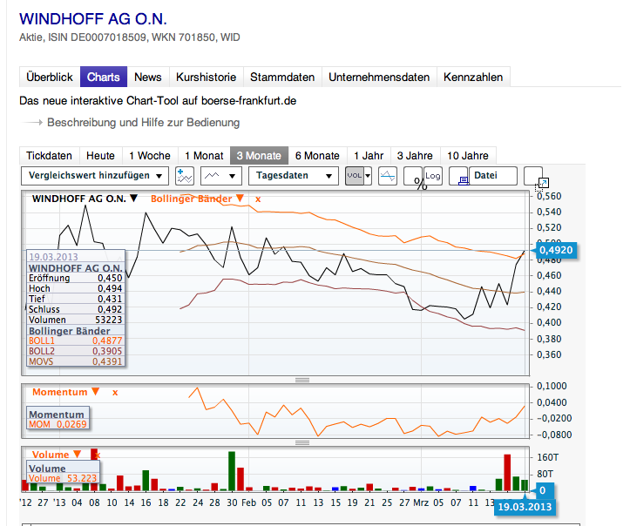Click the average line icon
Screen dimensions: 630x526
(388, 176)
